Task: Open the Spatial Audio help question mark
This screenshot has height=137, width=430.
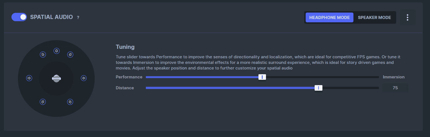Action: [78, 18]
